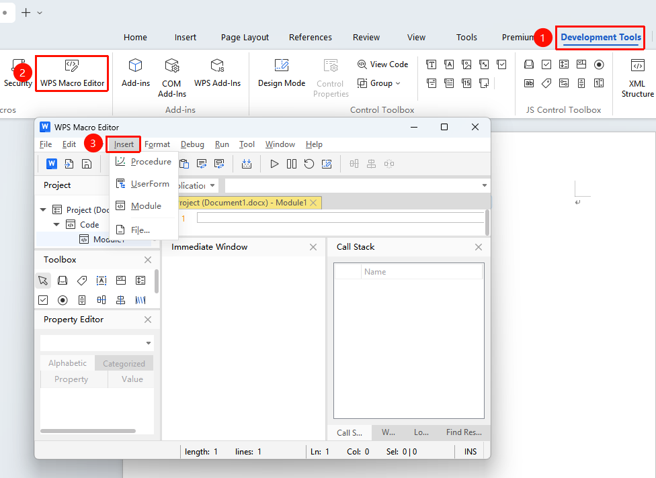
Task: Click the Save icon in macro editor toolbar
Action: click(87, 164)
